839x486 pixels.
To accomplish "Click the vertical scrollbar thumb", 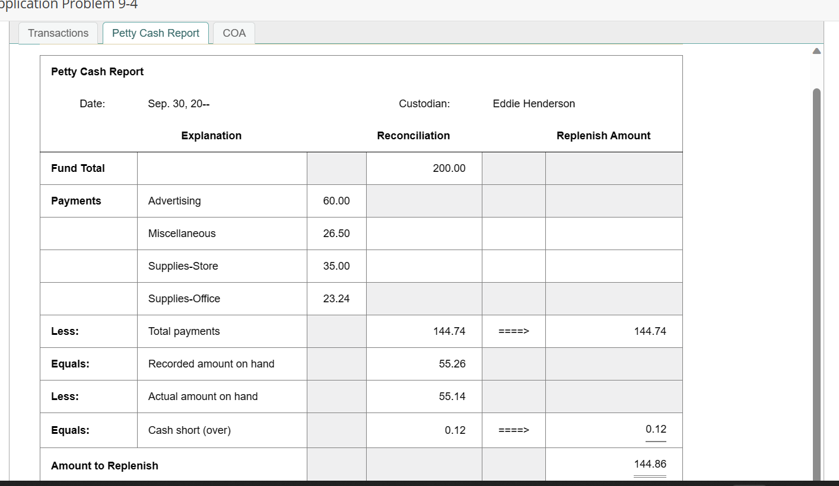I will (x=816, y=284).
